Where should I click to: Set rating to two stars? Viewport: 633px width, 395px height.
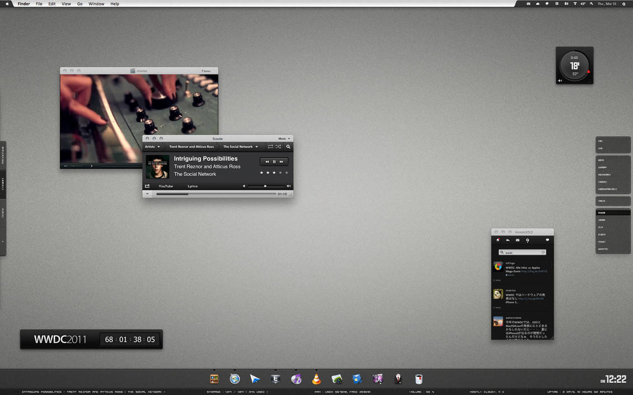[268, 173]
